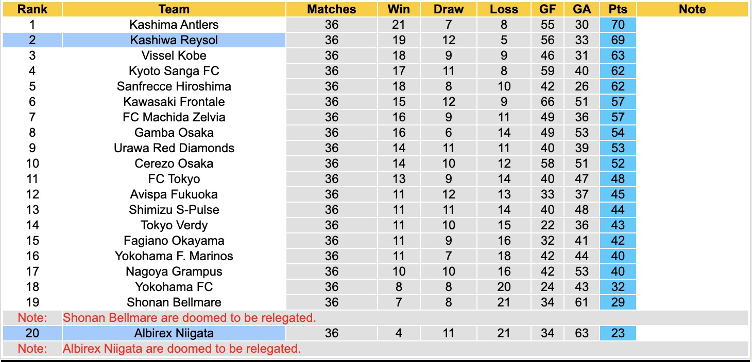Open the Kyoto Sanga FC team row
The image size is (752, 362).
pos(174,71)
